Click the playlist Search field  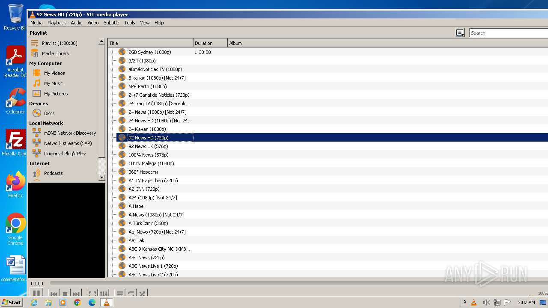509,33
